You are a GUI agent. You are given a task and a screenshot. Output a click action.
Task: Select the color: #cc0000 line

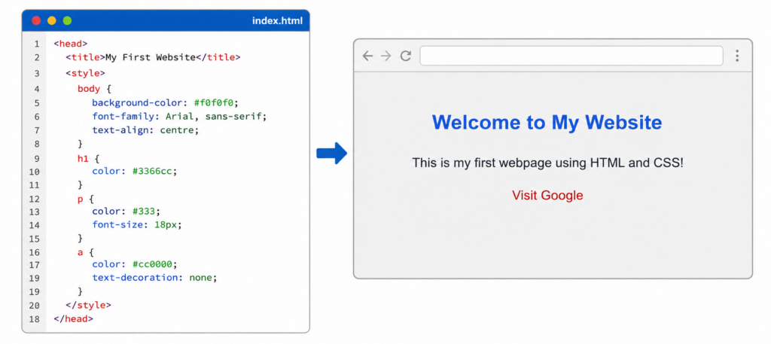134,264
